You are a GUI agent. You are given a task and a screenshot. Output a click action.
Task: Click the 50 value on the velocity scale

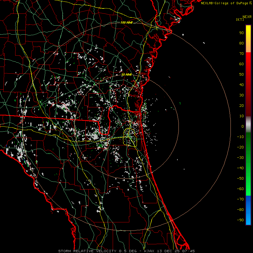pos(241,74)
